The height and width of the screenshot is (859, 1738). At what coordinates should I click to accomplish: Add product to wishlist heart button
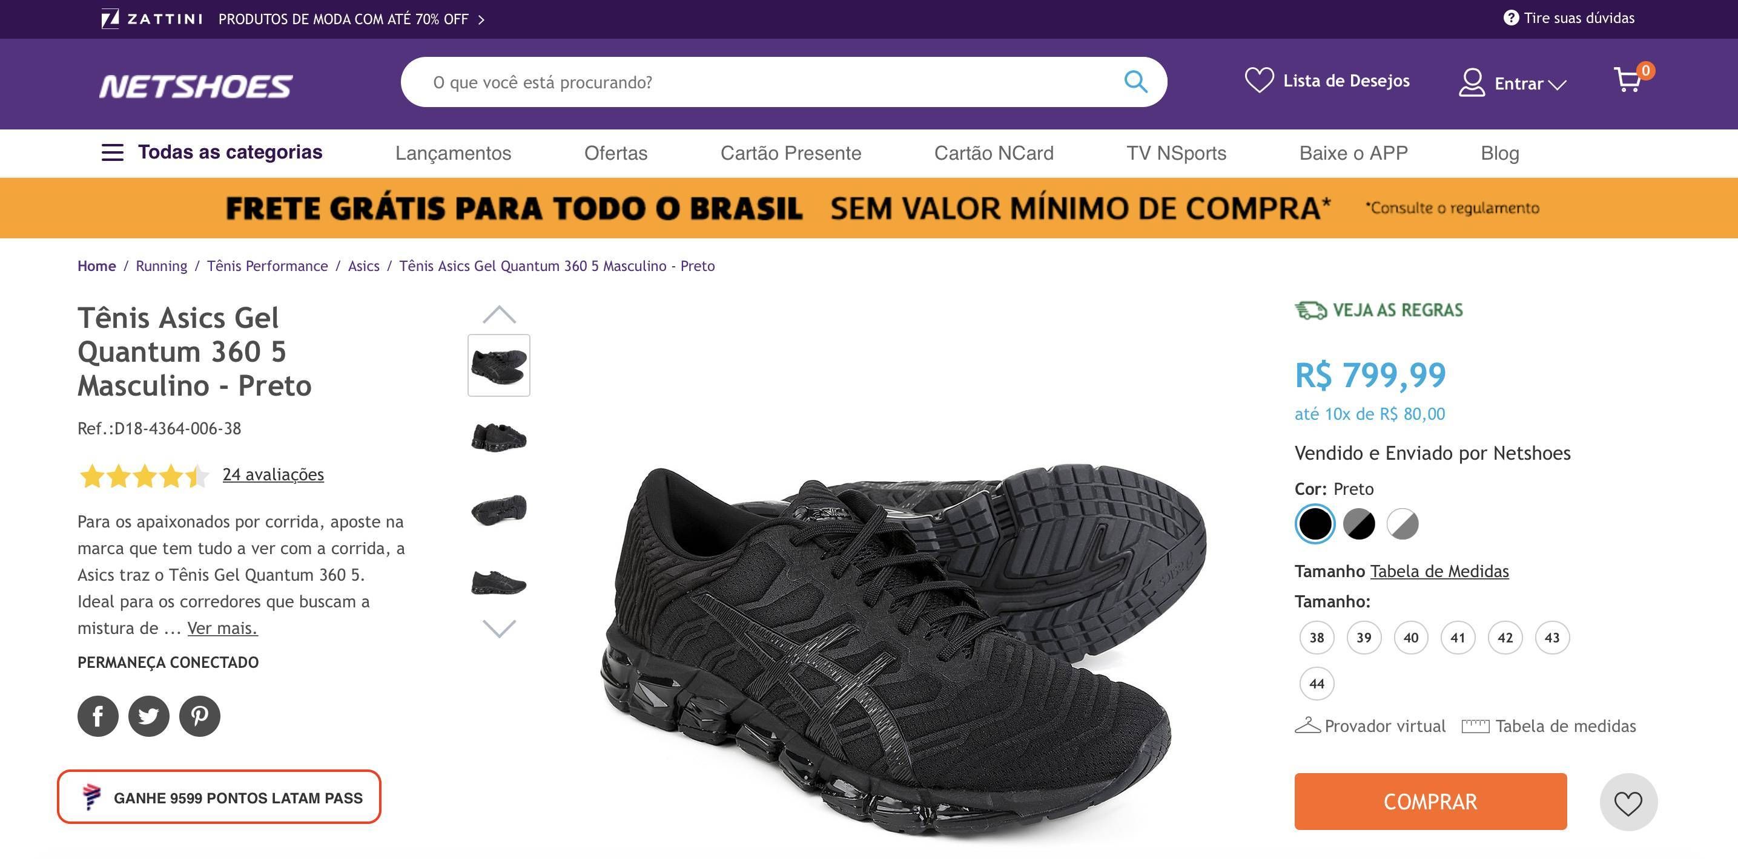1628,802
